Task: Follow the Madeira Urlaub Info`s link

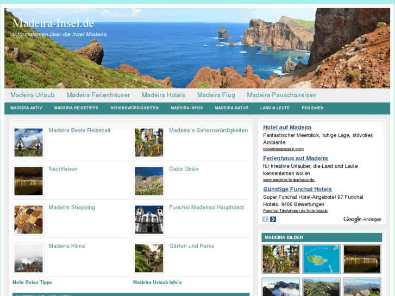Action: 158,282
